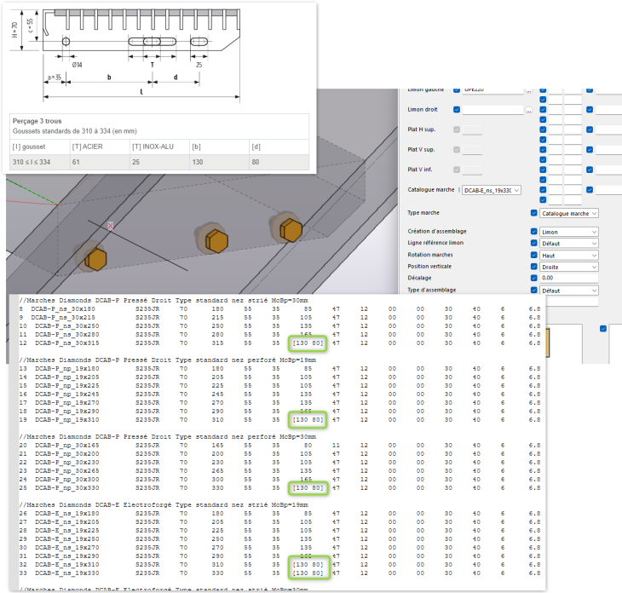Click the Décalage value field
This screenshot has height=593, width=622.
click(569, 278)
